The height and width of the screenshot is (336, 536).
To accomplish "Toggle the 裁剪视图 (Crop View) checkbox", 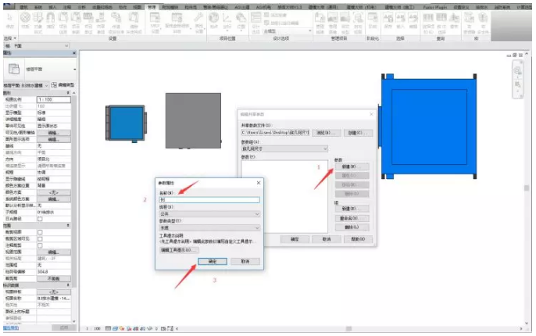I will [41, 232].
